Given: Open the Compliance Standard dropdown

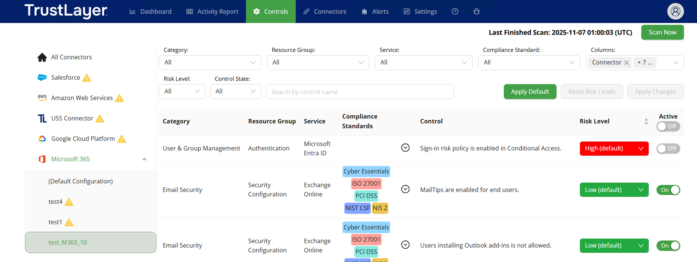Looking at the screenshot, I should (x=529, y=63).
